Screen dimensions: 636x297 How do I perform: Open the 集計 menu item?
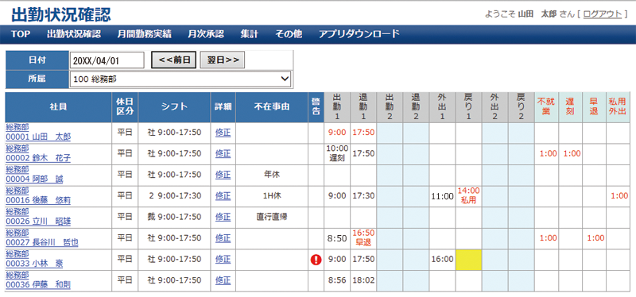(249, 34)
